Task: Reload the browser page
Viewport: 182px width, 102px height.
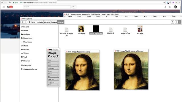Action: point(7,3)
